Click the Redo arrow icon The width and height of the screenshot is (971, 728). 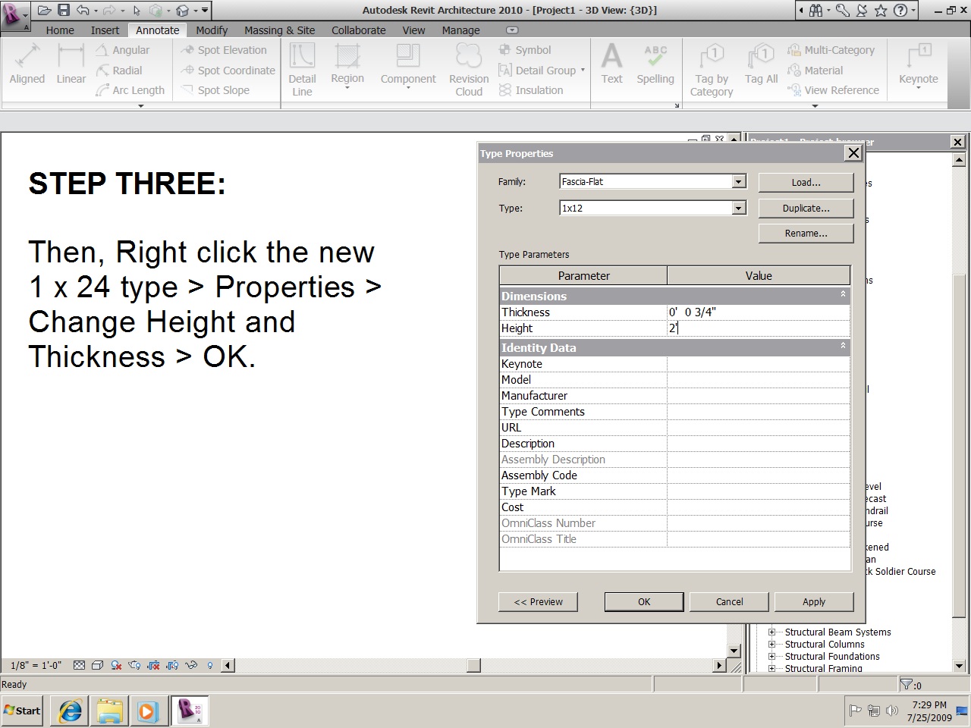109,11
